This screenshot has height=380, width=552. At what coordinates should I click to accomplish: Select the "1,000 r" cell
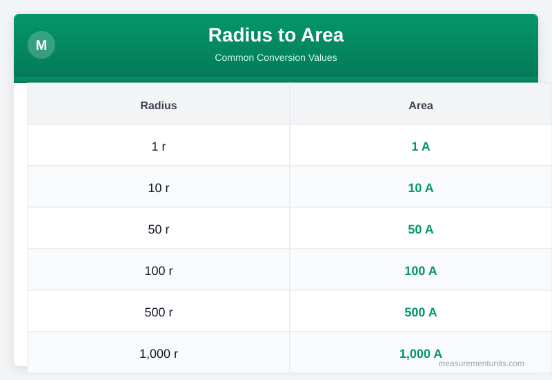click(159, 352)
